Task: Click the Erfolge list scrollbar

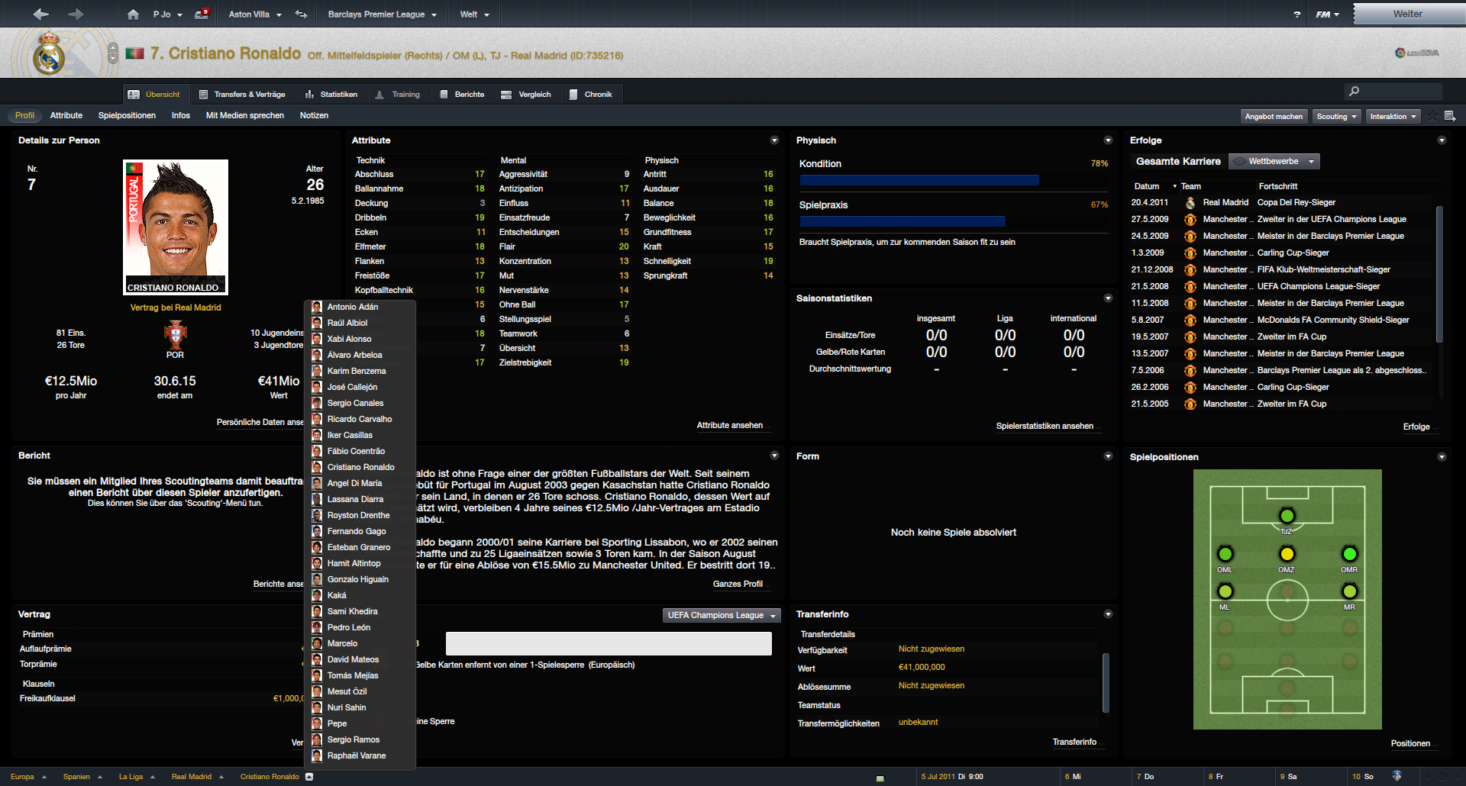Action: point(1439,275)
